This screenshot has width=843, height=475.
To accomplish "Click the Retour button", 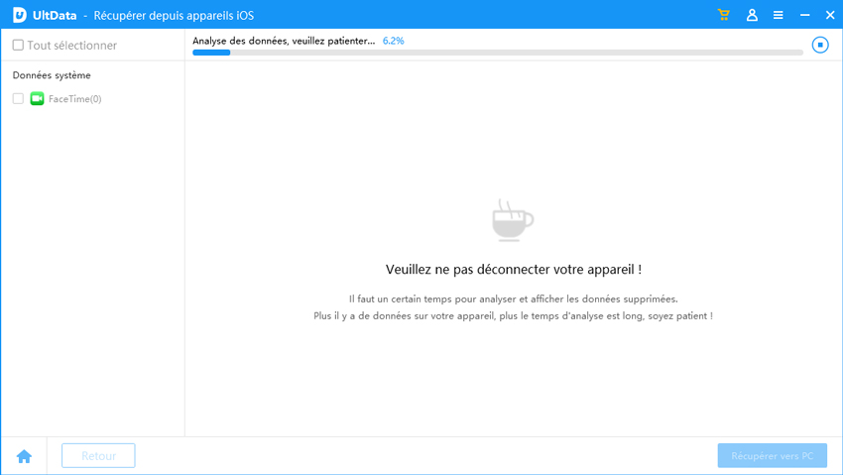I will click(x=98, y=455).
